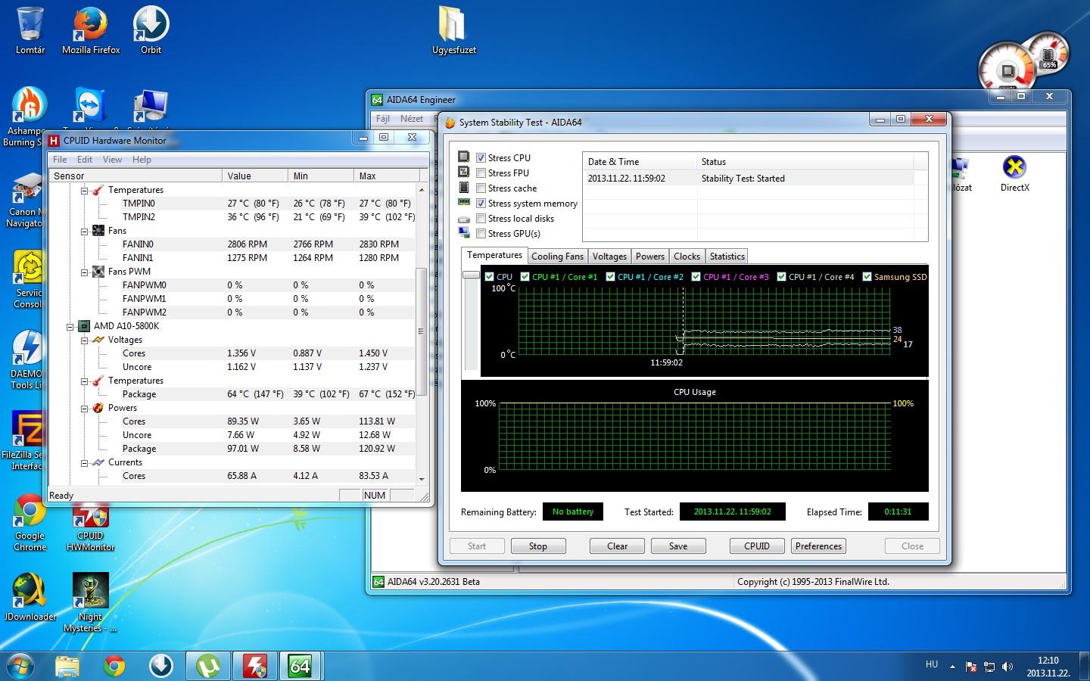The image size is (1090, 681).
Task: Toggle the Stress CPU checkbox
Action: tap(481, 157)
